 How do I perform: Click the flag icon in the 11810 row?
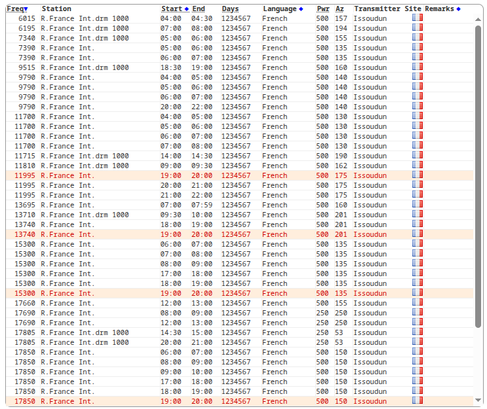(x=418, y=165)
